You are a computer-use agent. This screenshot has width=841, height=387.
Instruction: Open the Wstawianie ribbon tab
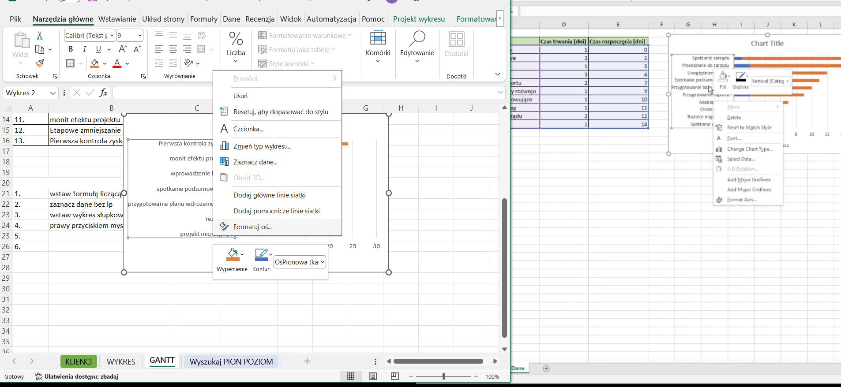[x=117, y=19]
